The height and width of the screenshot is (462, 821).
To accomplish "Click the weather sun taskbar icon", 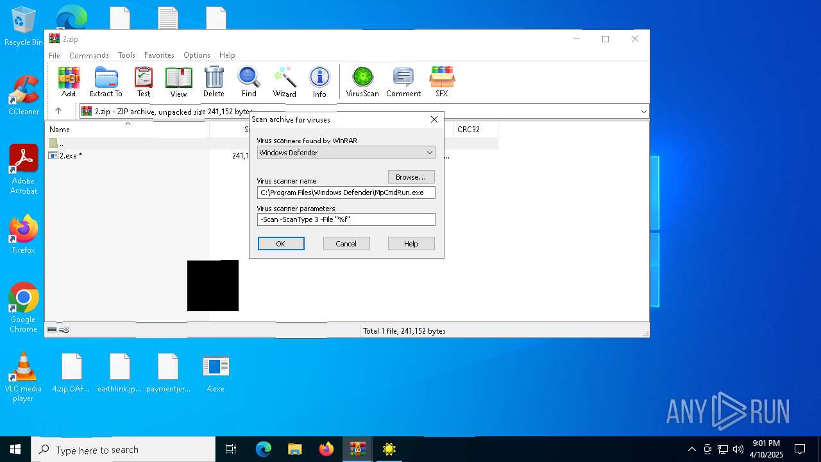I will pyautogui.click(x=389, y=449).
